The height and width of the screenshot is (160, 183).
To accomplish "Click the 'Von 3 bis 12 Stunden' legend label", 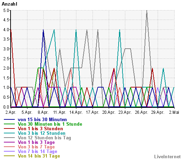I will pos(42,133).
